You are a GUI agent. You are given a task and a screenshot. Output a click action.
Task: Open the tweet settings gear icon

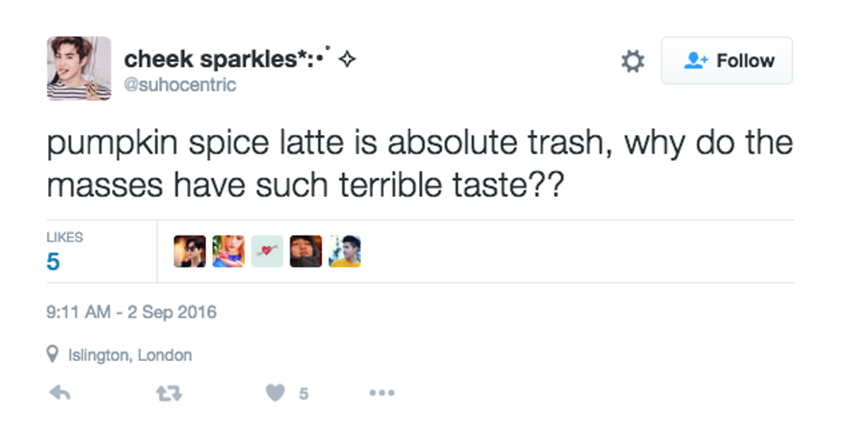pos(632,61)
